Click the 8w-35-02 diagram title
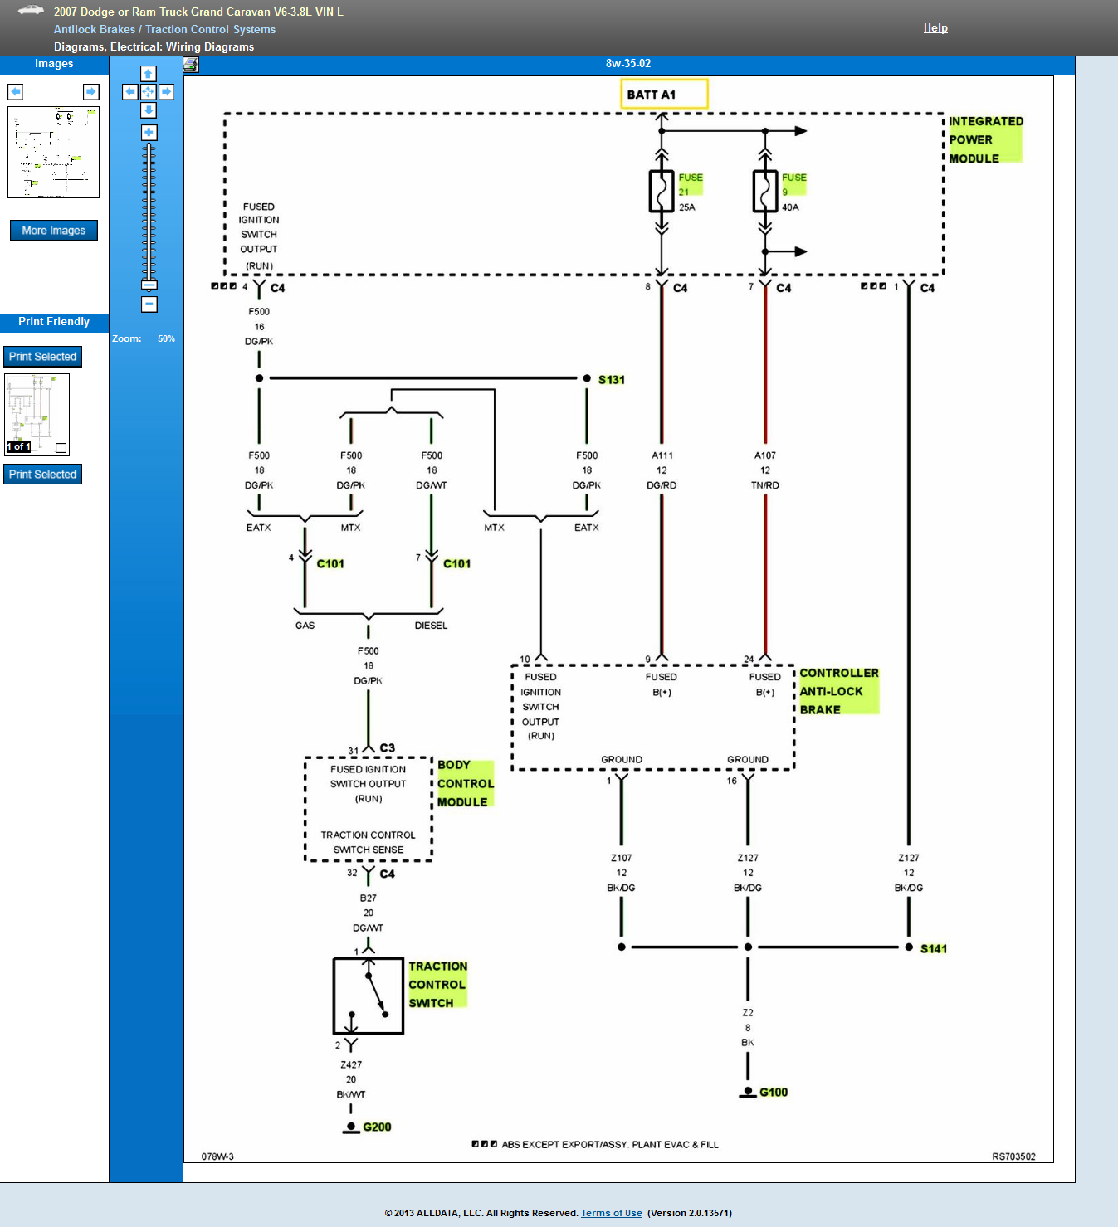The image size is (1118, 1227). click(x=628, y=64)
